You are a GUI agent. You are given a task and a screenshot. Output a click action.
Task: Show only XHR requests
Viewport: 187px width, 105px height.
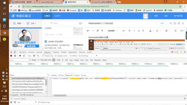[x=58, y=60]
